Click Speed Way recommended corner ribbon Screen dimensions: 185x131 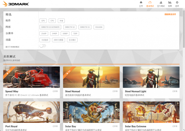click(8, 72)
